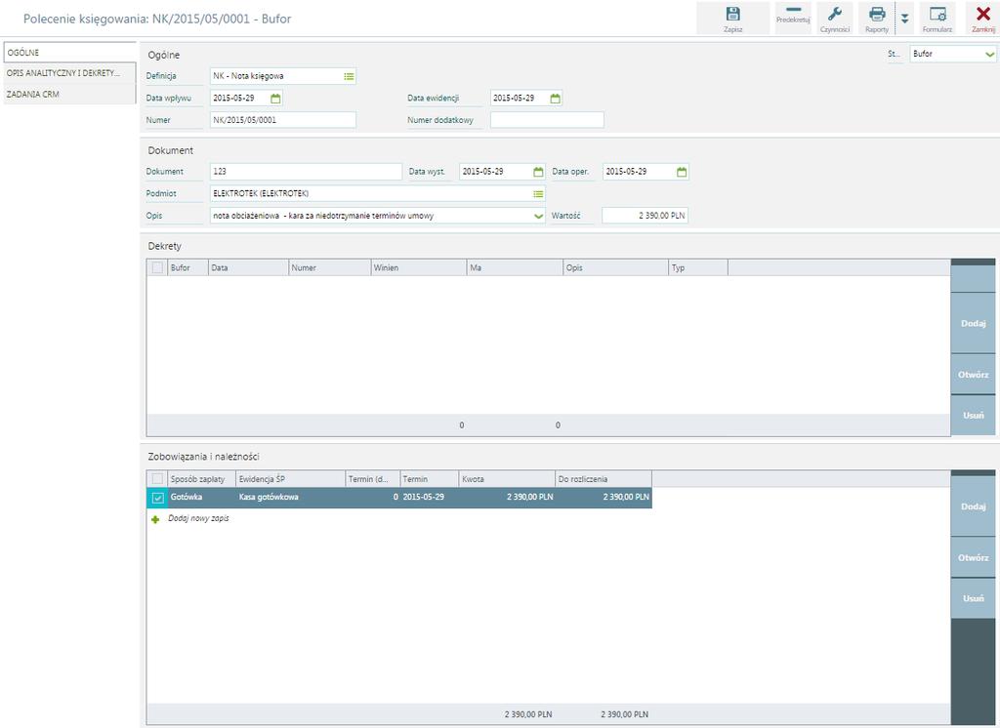
Task: Click Otwórz button in Dekrety section
Action: click(974, 374)
